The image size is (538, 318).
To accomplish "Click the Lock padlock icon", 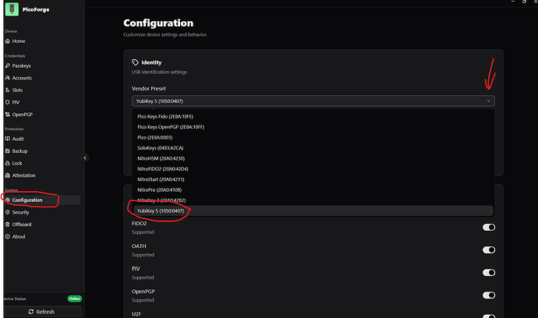I will (8, 163).
